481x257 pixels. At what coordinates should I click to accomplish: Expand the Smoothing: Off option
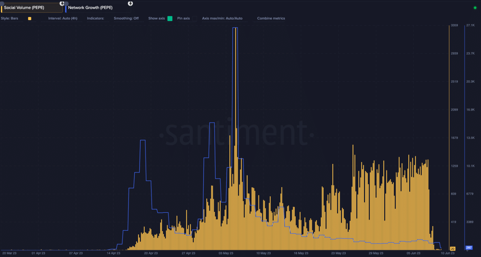(x=126, y=18)
